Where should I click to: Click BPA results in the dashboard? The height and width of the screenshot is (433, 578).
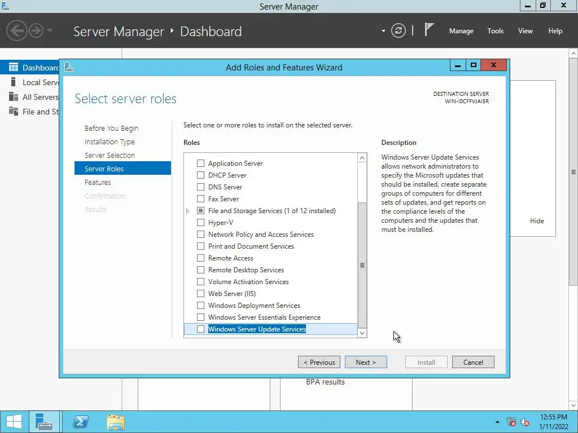[x=325, y=382]
